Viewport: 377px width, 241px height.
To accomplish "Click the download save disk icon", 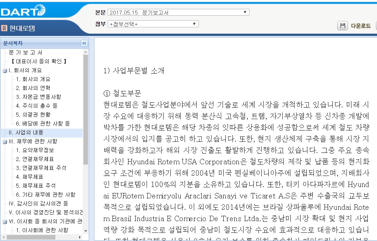I will pos(343,26).
